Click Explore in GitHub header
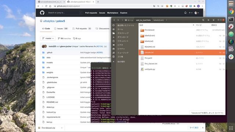The width and height of the screenshot is (235, 132). pos(124,13)
